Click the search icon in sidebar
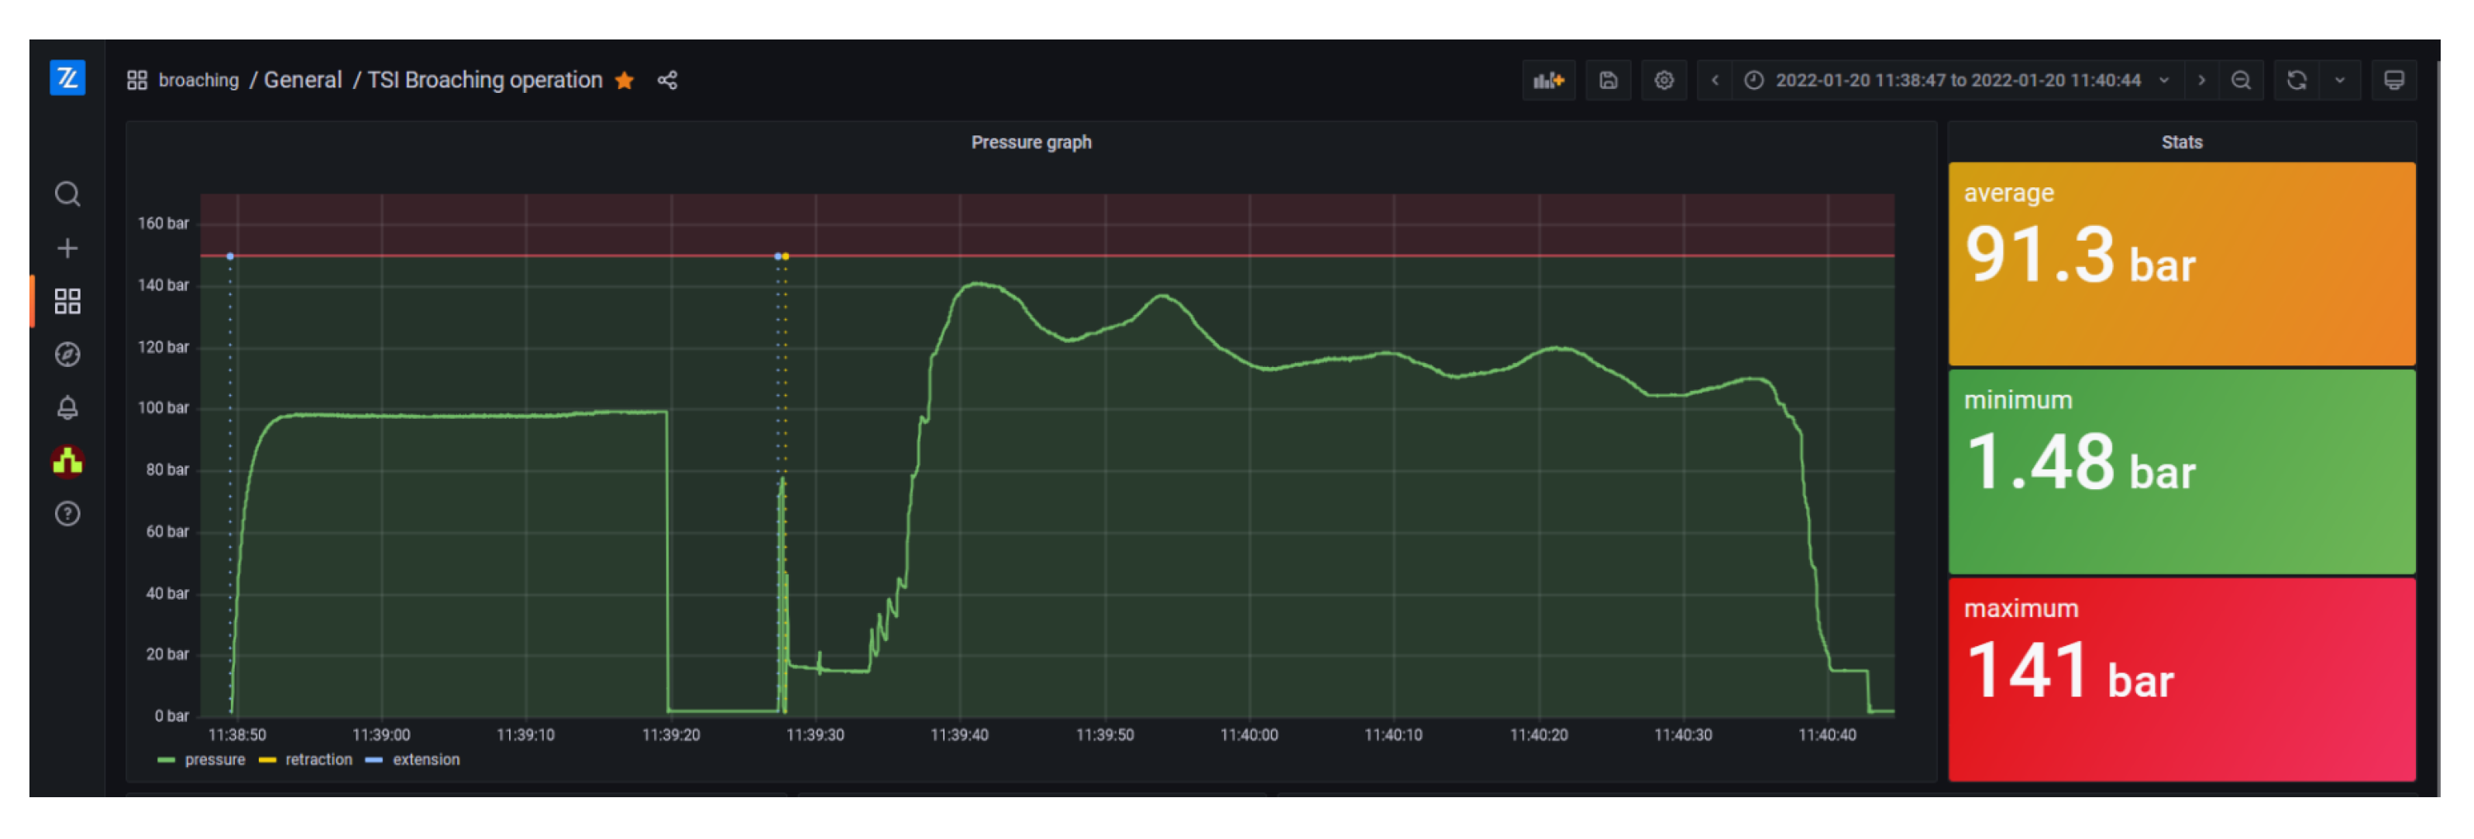Image resolution: width=2474 pixels, height=839 pixels. [x=67, y=194]
